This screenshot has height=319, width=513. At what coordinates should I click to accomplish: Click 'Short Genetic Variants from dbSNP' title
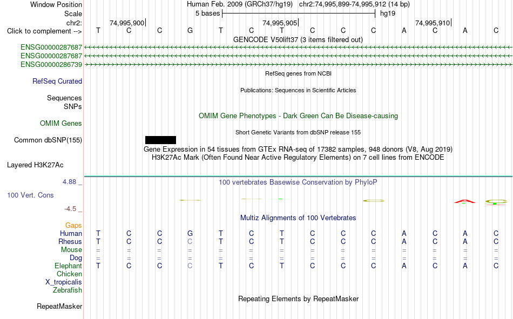tap(298, 132)
